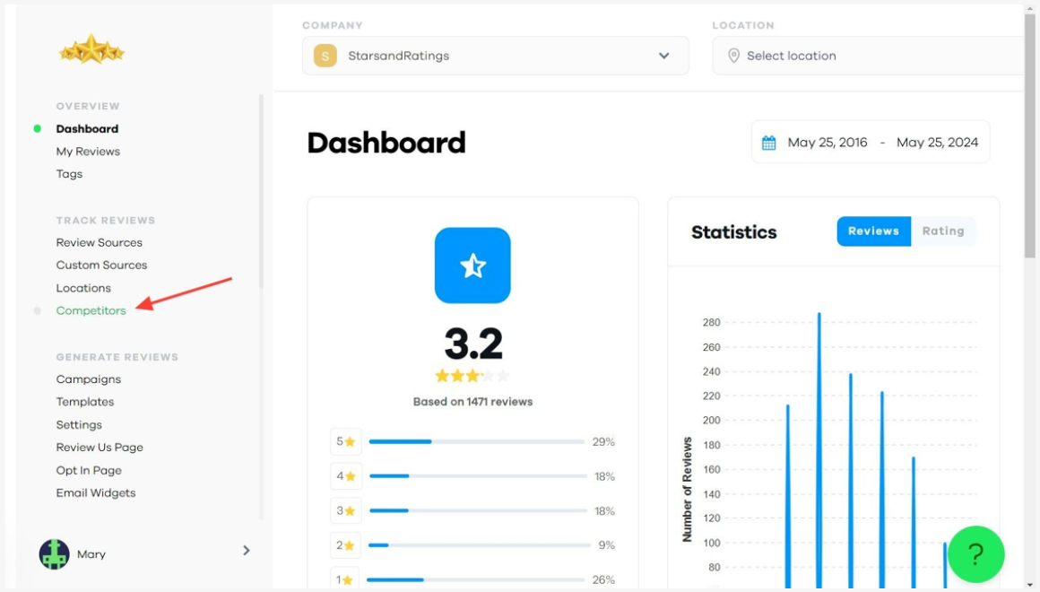Switch to the Rating statistics tab
Image resolution: width=1040 pixels, height=592 pixels.
click(943, 231)
